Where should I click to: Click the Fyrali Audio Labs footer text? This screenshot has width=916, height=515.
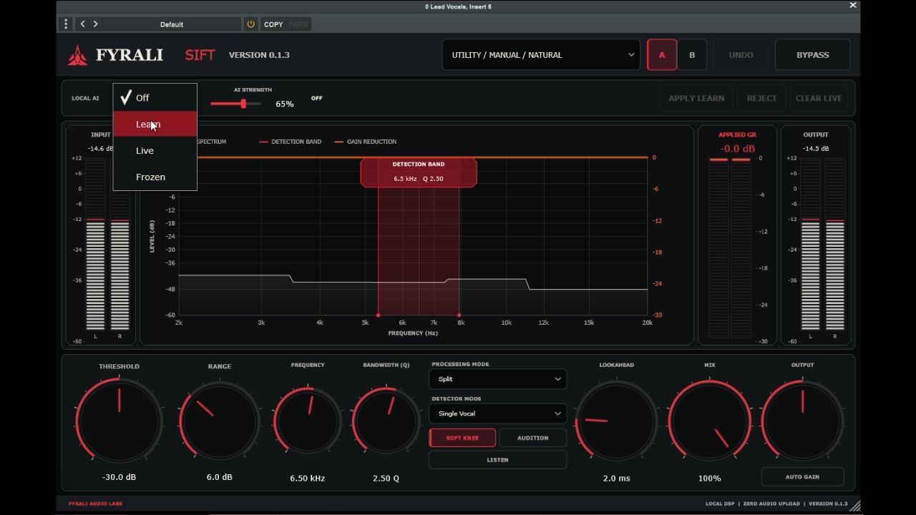click(x=95, y=504)
